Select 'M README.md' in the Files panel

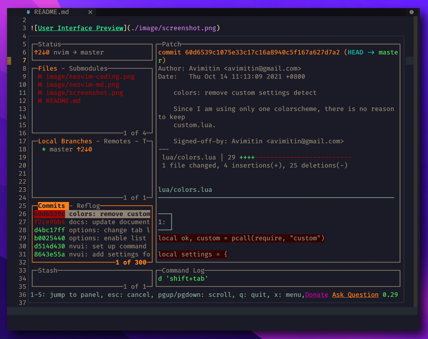[x=59, y=101]
